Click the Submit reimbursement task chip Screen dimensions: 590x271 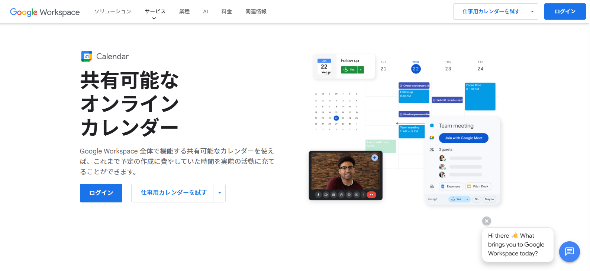tap(447, 100)
